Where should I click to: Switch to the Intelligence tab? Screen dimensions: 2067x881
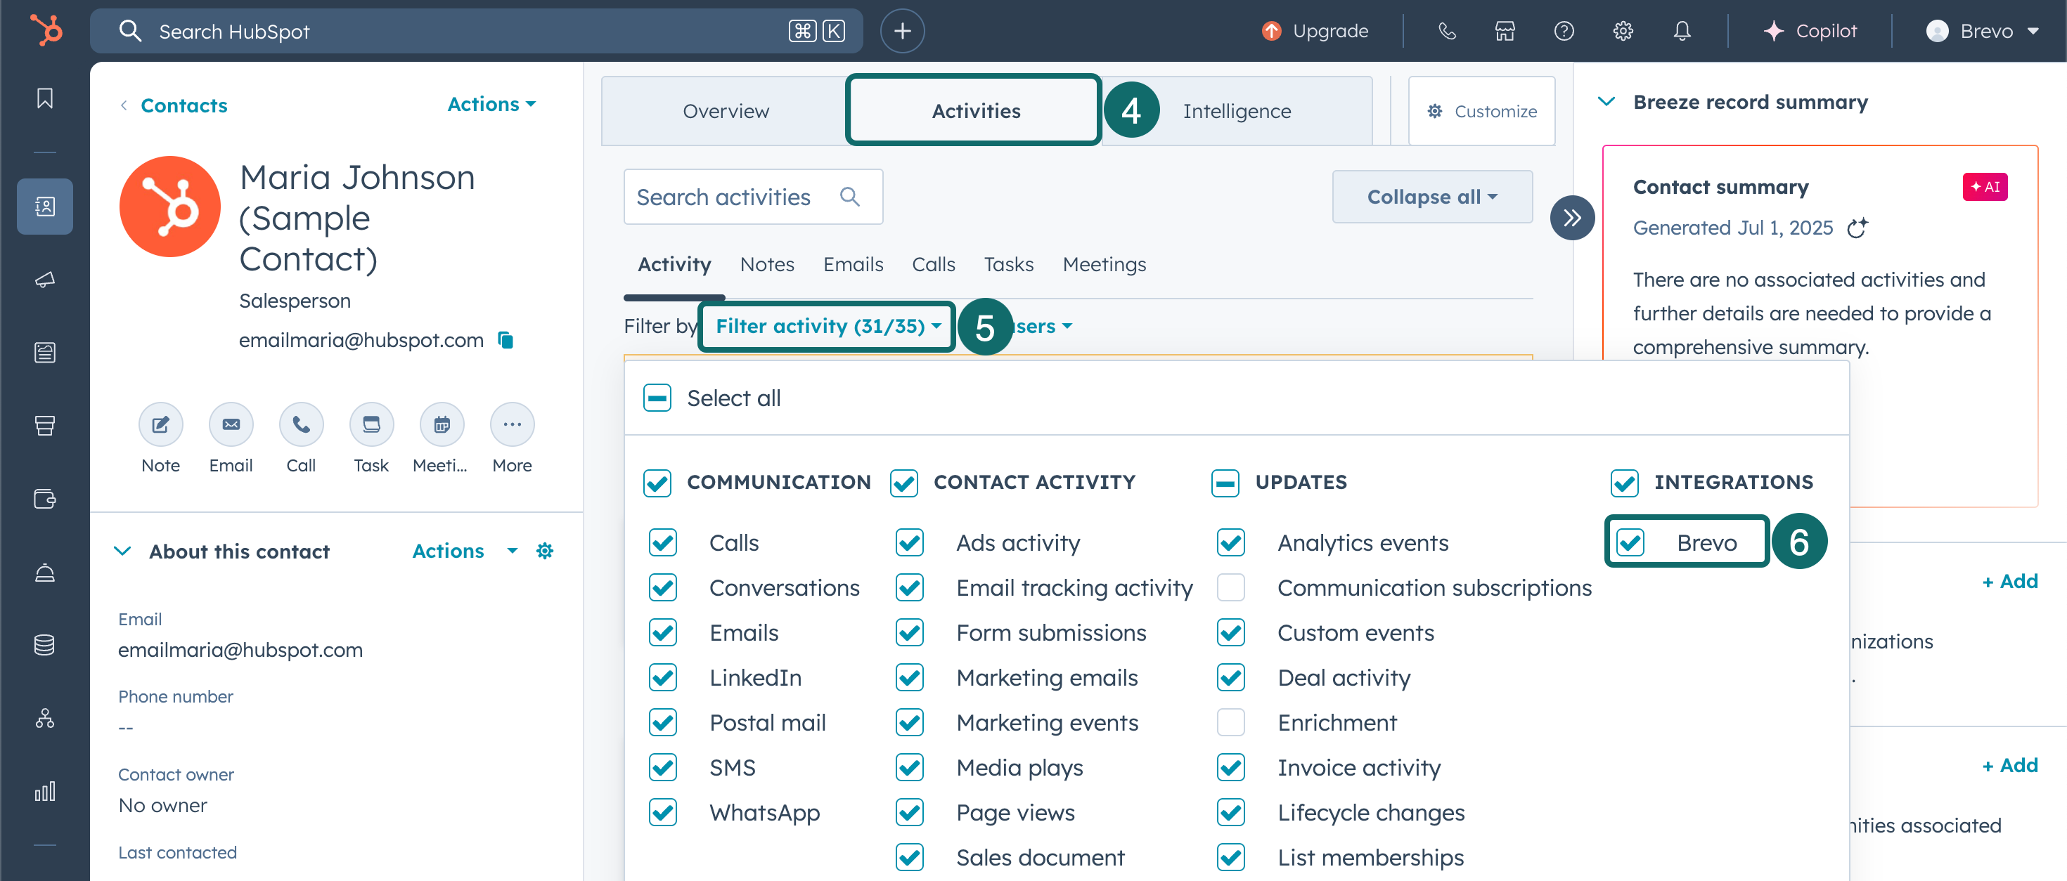pyautogui.click(x=1236, y=110)
